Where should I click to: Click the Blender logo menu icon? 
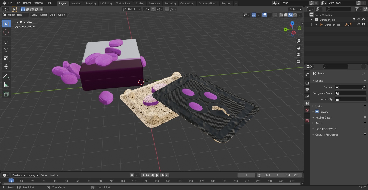coord(4,3)
